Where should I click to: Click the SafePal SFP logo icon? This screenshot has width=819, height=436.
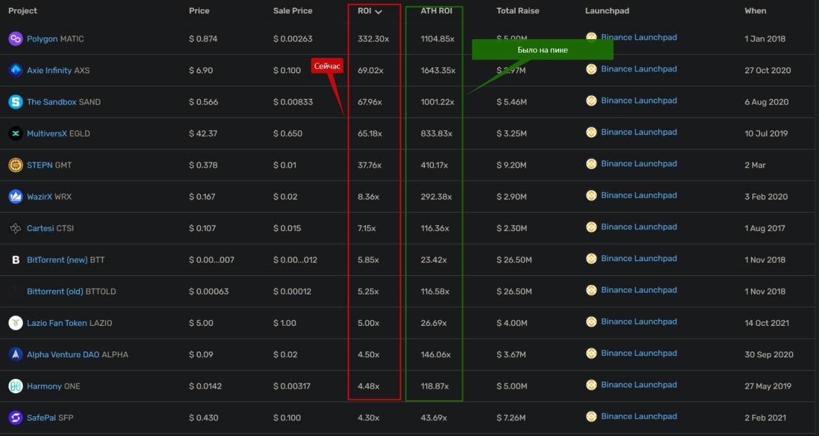pyautogui.click(x=15, y=418)
